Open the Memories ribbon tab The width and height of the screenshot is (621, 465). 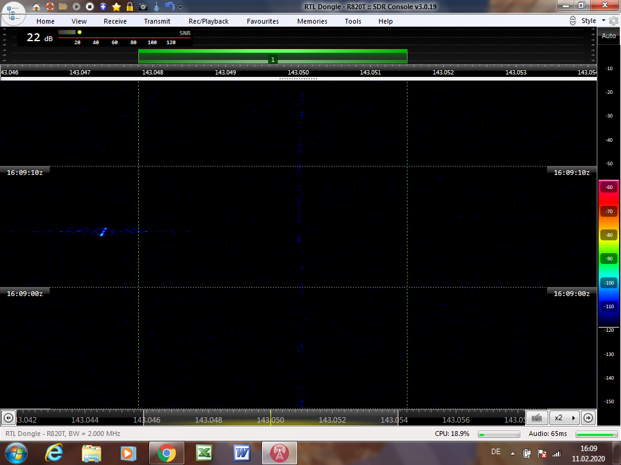[312, 21]
